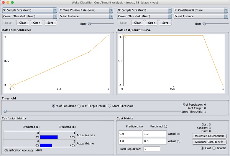Open the right Colour: Threshold dropdown
This screenshot has height=156, width=230.
click(x=145, y=16)
